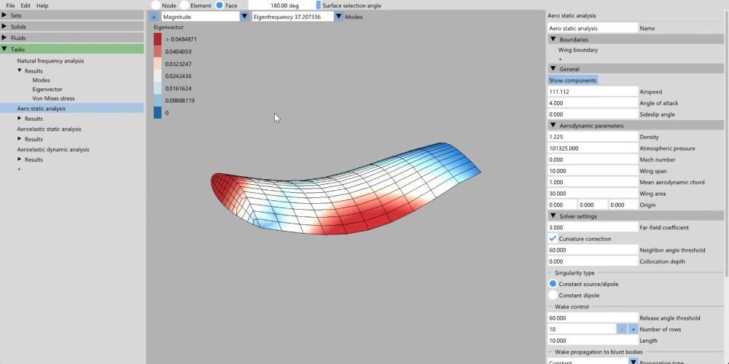This screenshot has height=364, width=729.
Task: Click the Mach number field
Action: click(x=593, y=159)
